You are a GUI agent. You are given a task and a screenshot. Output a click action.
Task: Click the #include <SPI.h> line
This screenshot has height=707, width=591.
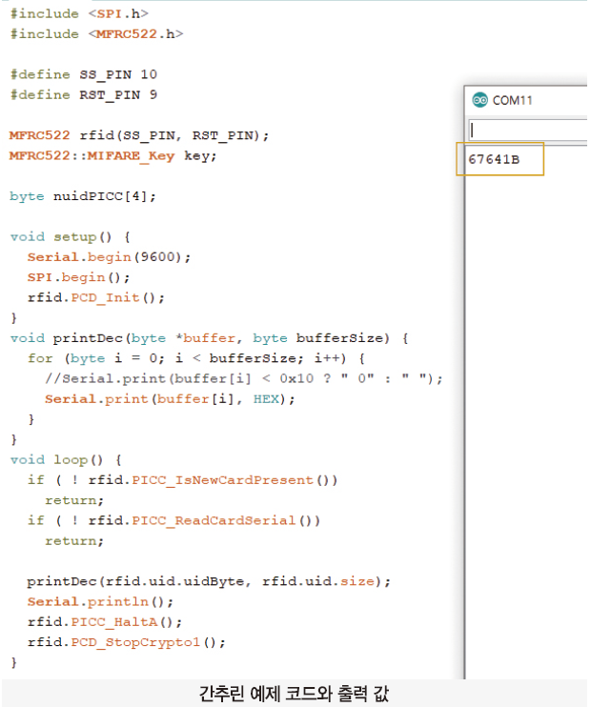click(79, 14)
